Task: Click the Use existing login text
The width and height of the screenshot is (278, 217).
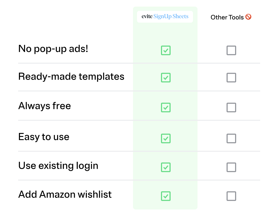Action: (x=58, y=166)
